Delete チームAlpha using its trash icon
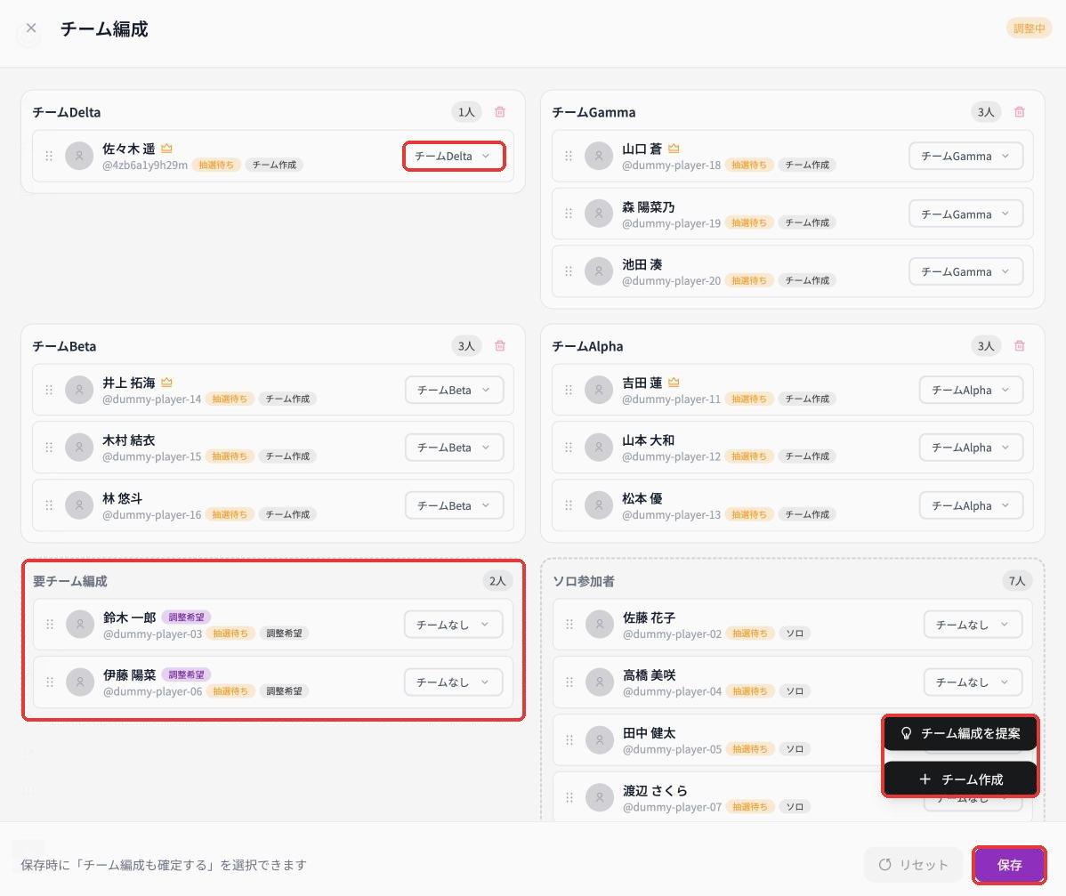The width and height of the screenshot is (1066, 896). point(1019,346)
